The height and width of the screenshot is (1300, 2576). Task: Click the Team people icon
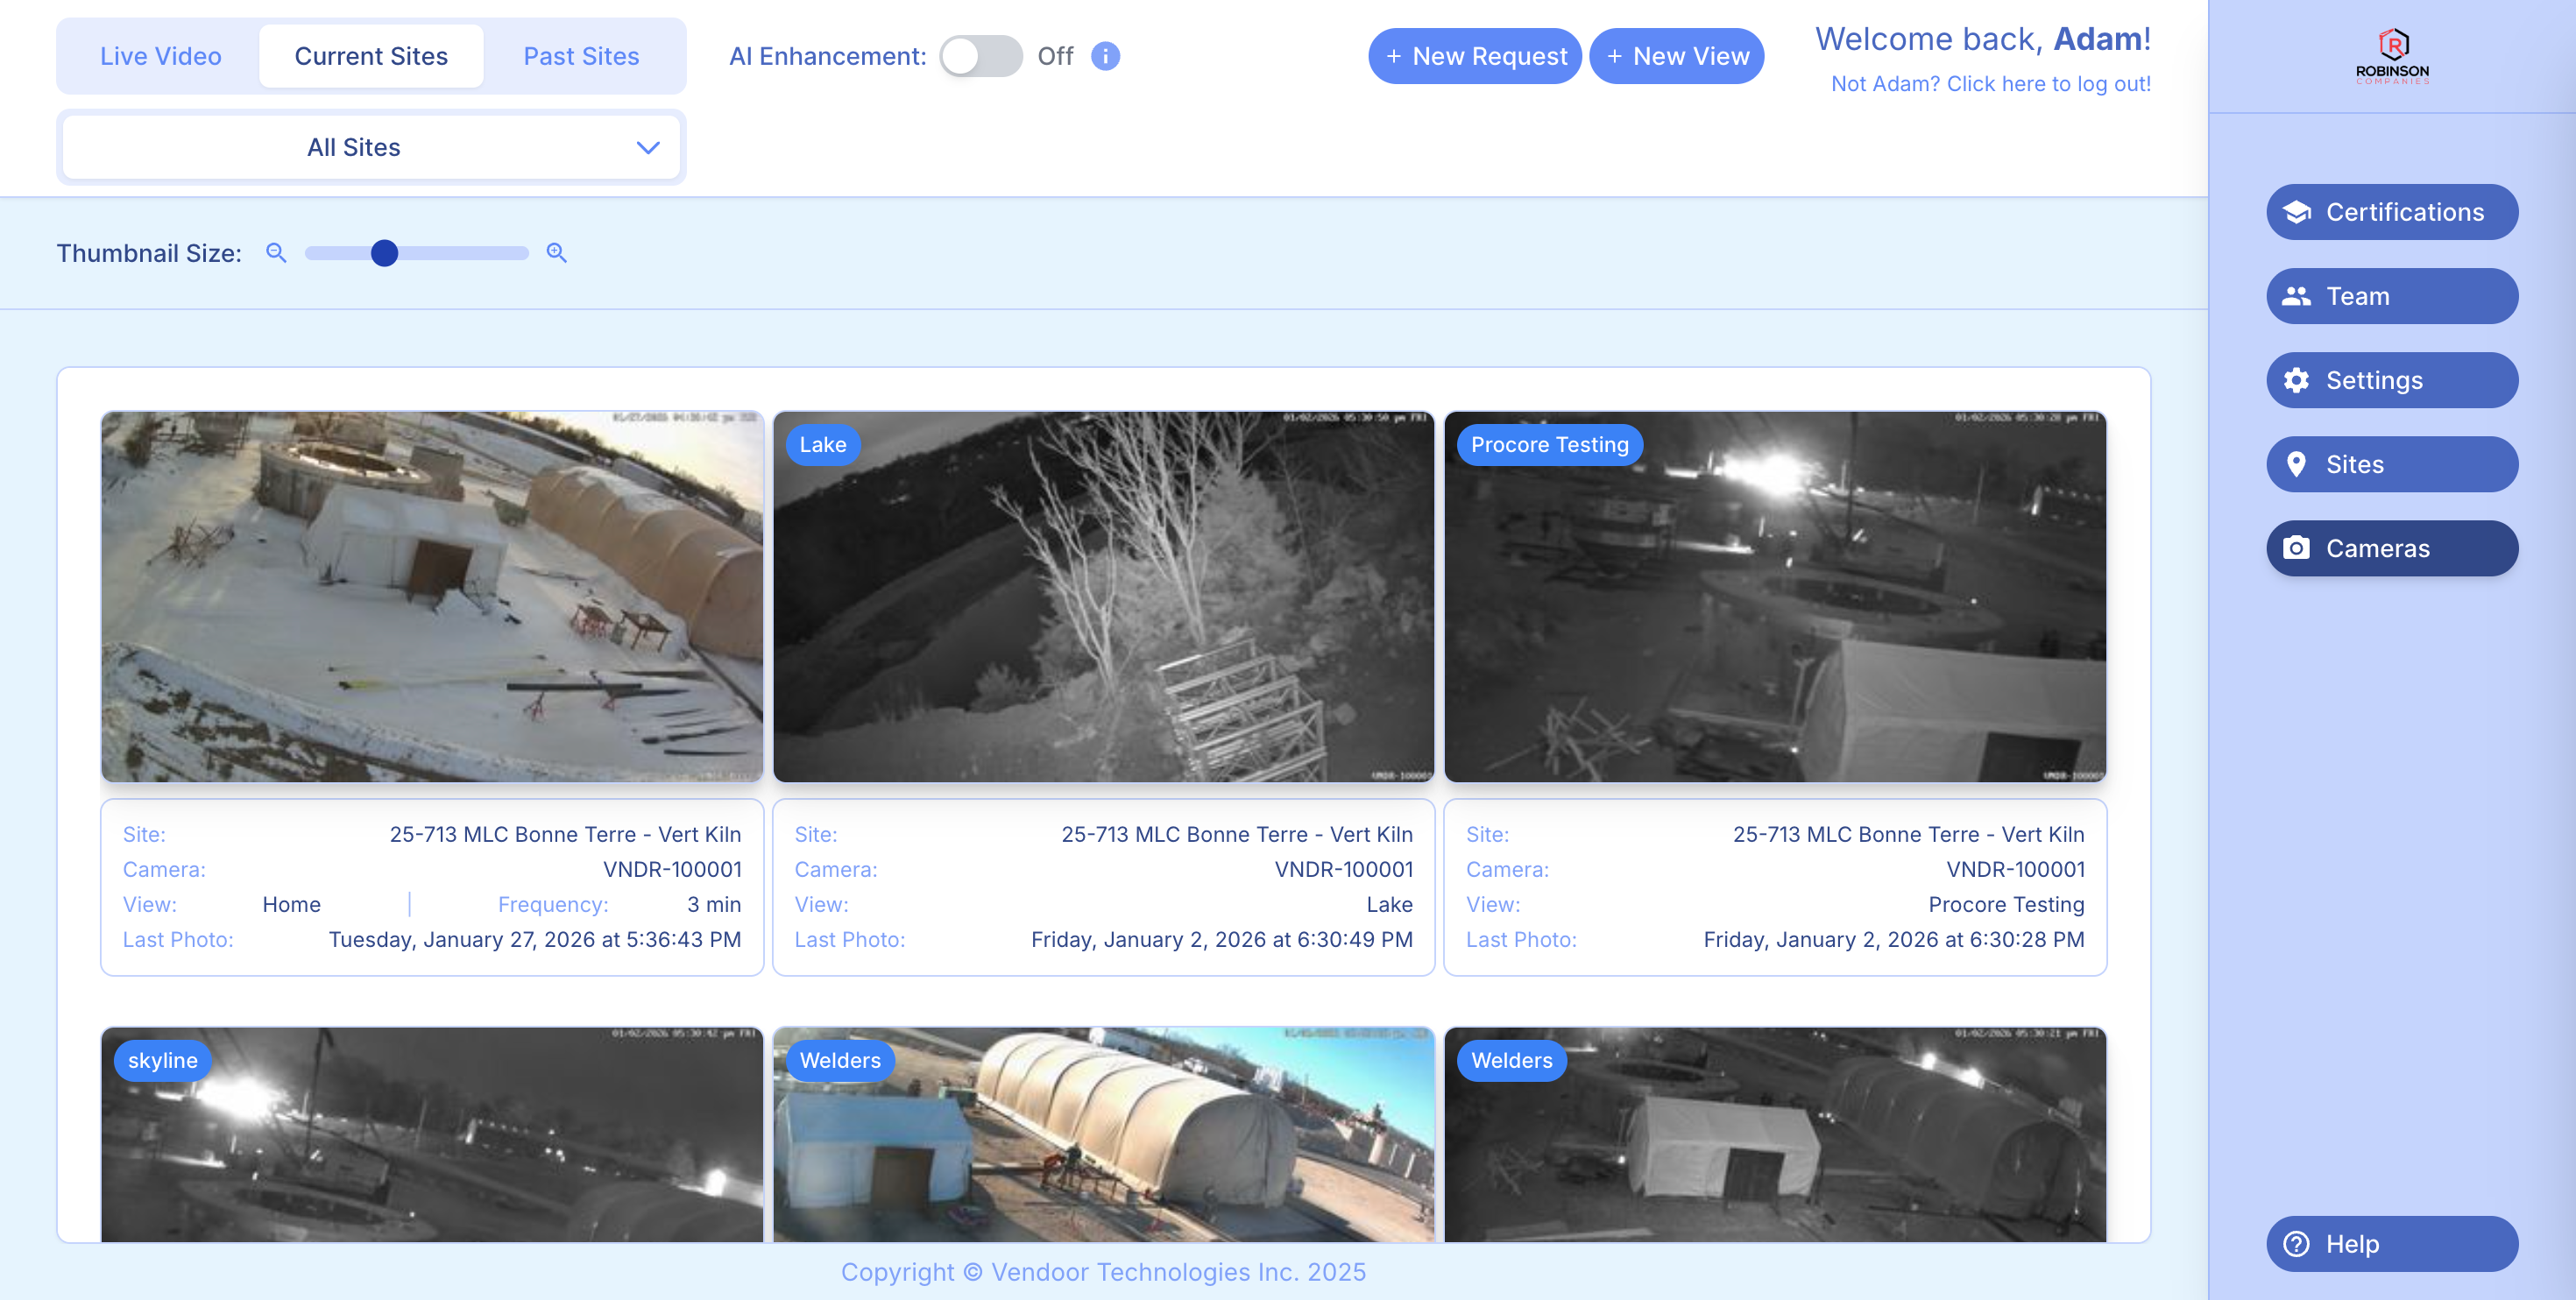coord(2297,296)
